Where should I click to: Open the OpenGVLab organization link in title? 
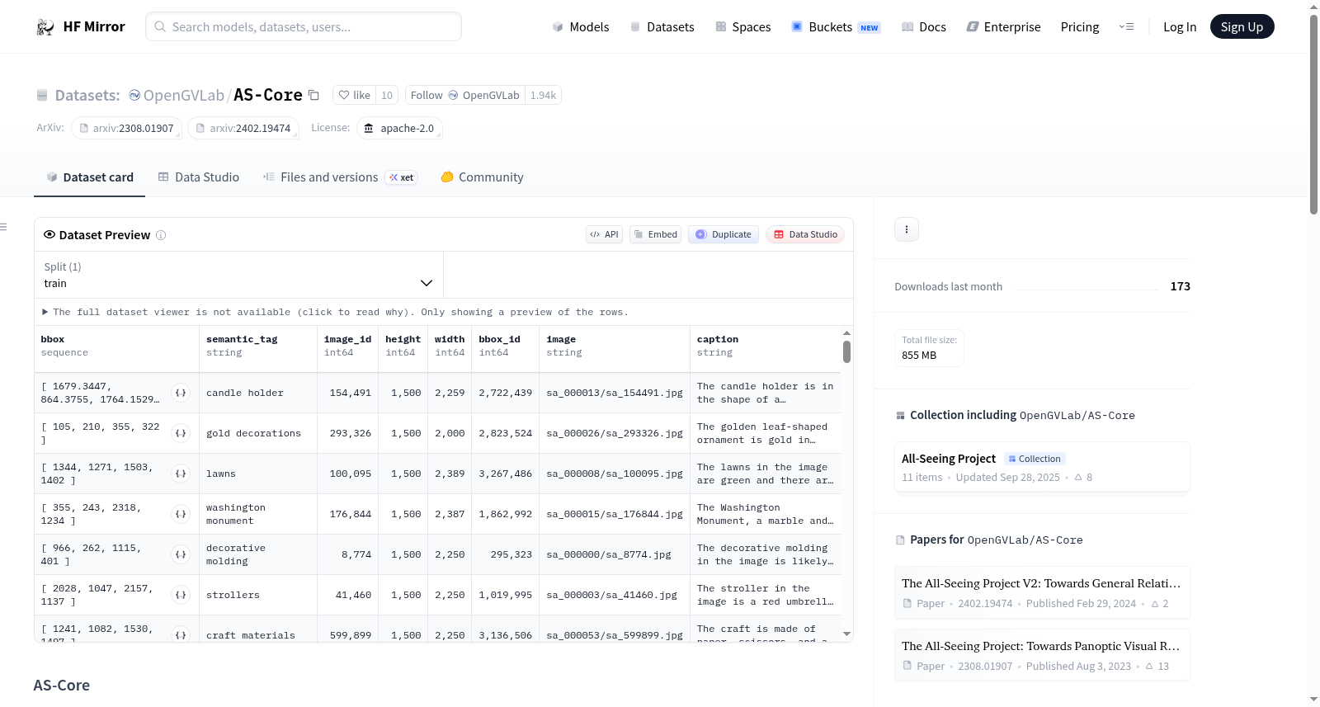pyautogui.click(x=184, y=96)
